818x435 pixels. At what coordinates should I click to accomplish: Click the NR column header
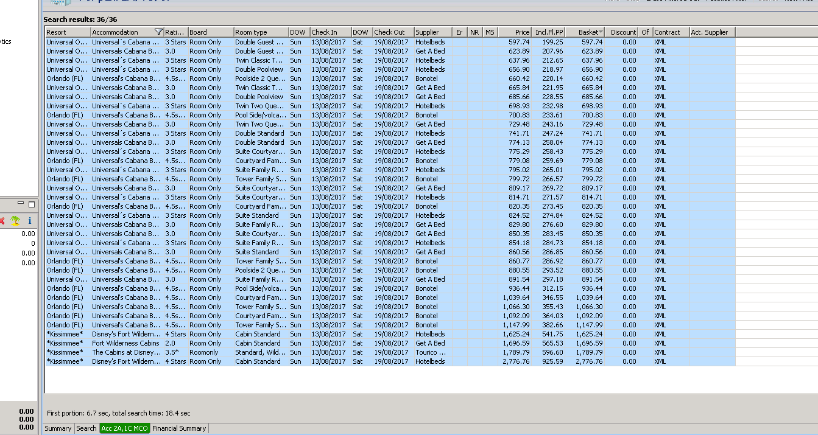tap(475, 32)
